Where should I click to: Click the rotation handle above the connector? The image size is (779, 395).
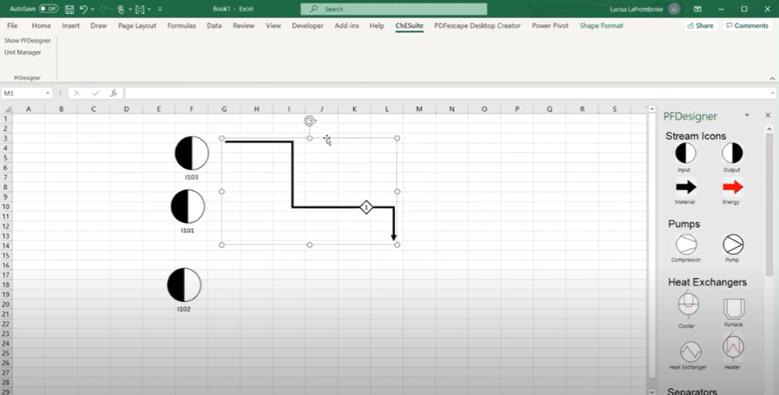click(x=310, y=121)
